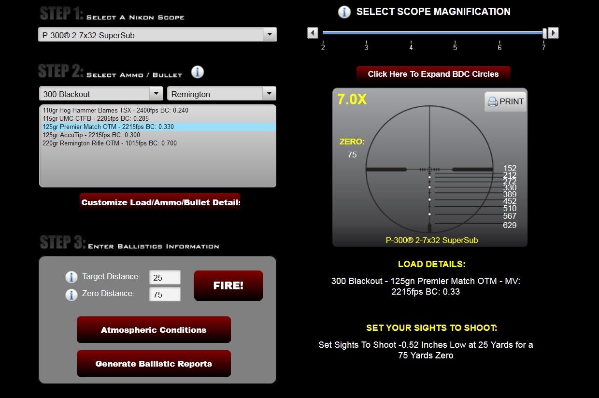Screen dimensions: 599x398
Task: Click the magnification slider handle
Action: click(x=545, y=33)
